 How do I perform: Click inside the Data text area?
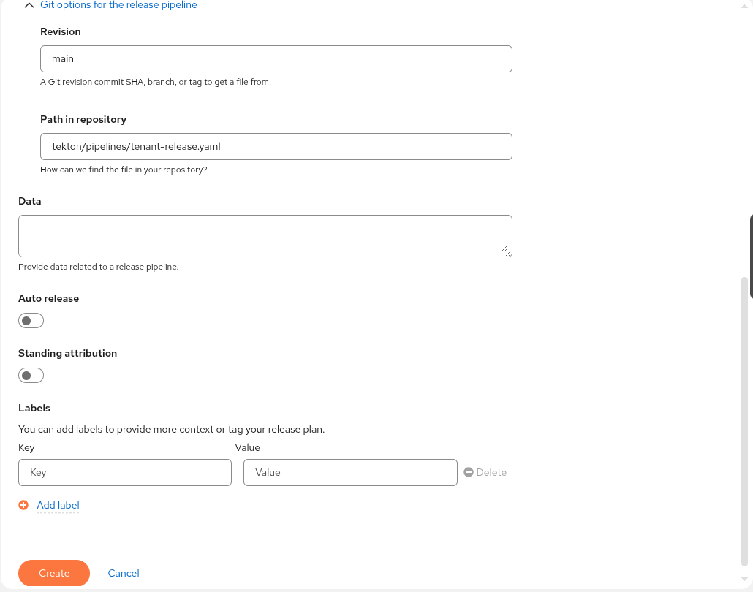tap(265, 236)
